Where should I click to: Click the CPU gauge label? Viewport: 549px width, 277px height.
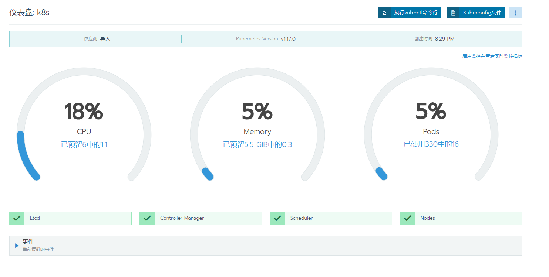point(84,131)
